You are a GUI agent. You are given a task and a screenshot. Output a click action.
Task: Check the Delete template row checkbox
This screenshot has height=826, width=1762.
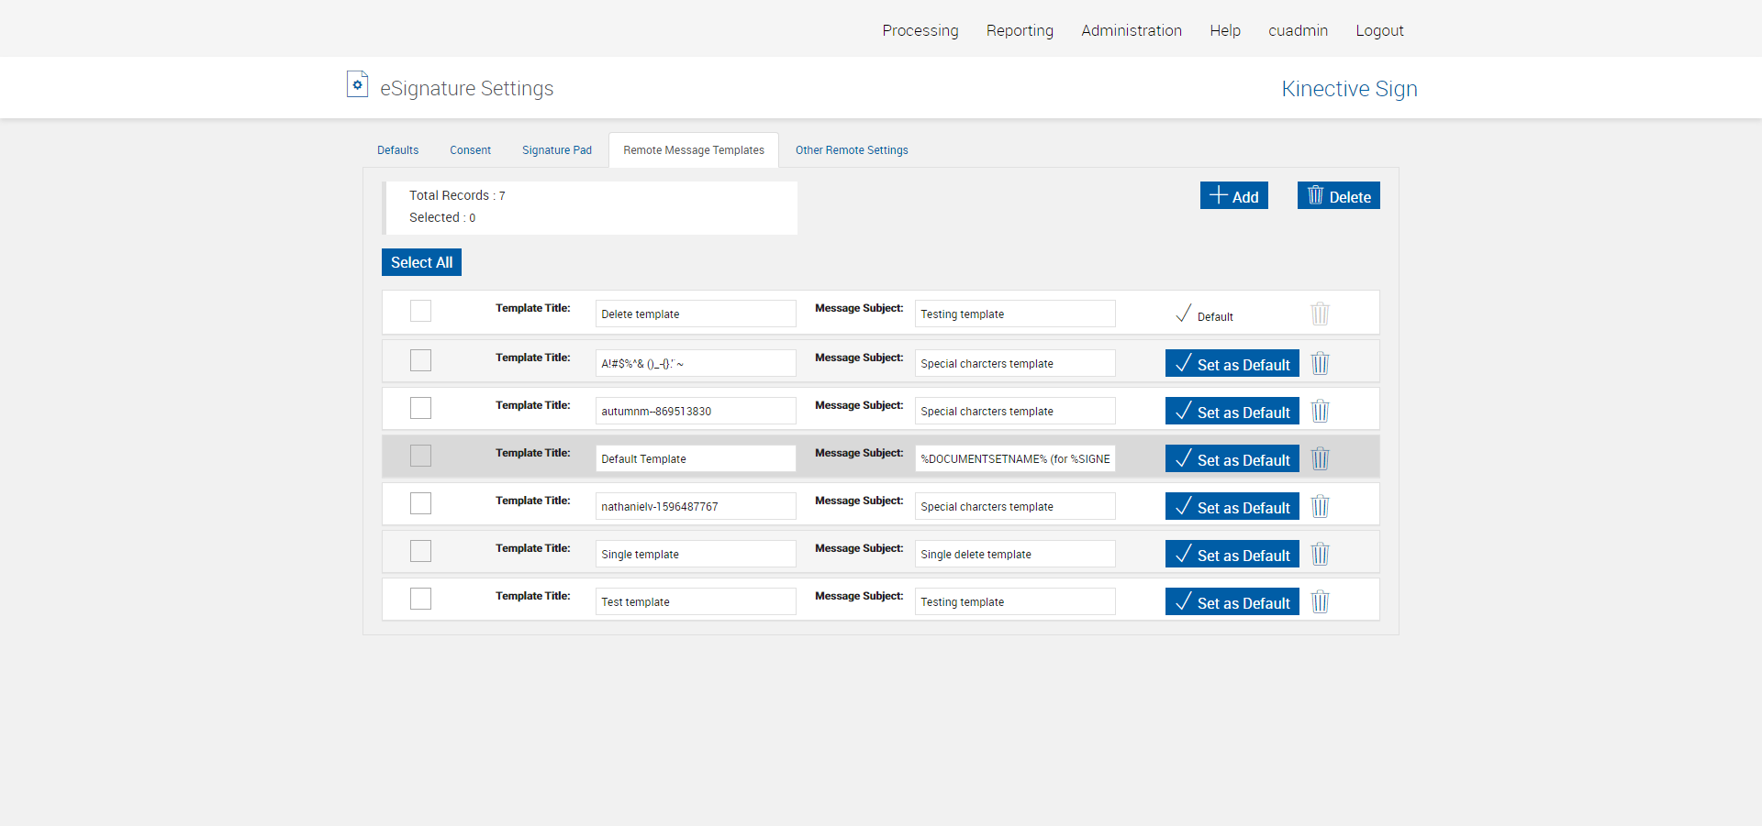click(x=420, y=311)
